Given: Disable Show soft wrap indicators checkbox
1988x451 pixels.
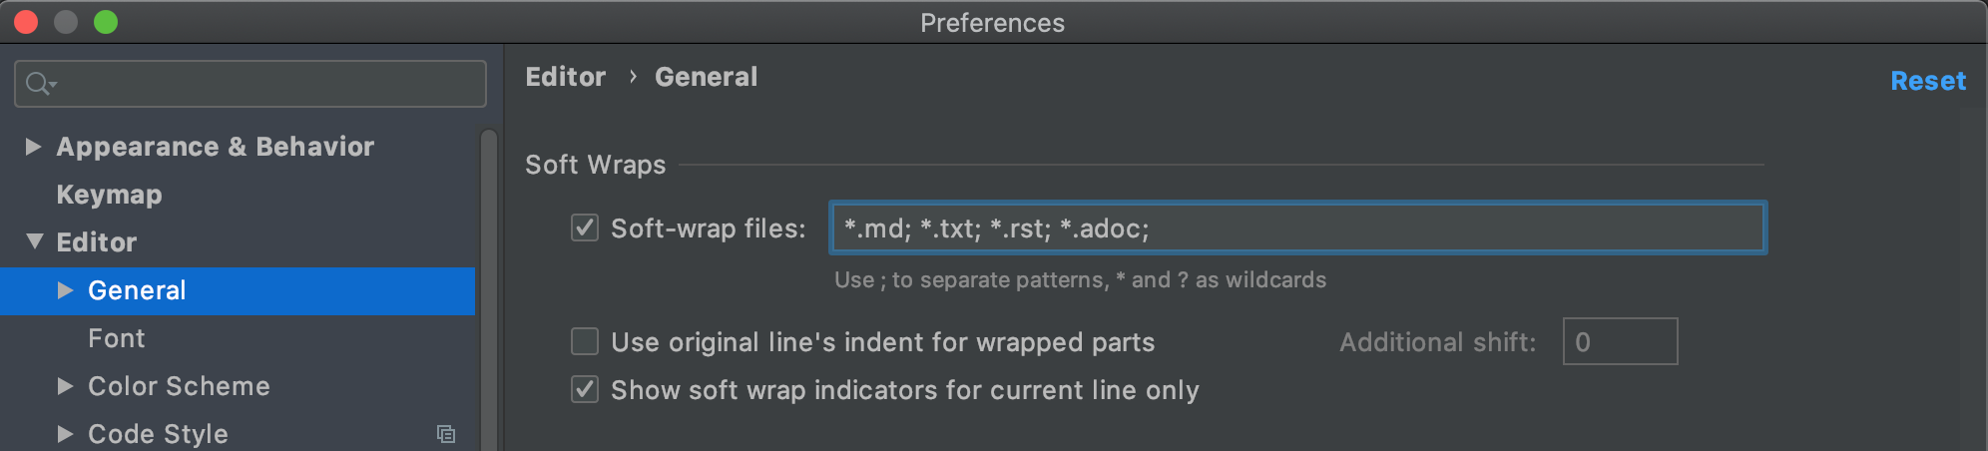Looking at the screenshot, I should 585,390.
